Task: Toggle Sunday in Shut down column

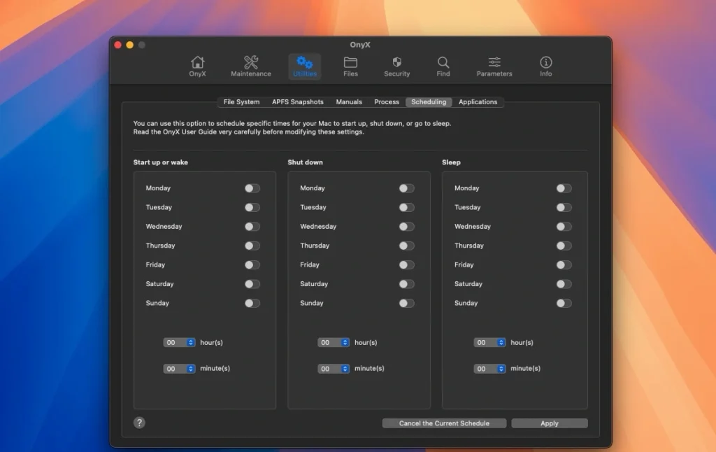Action: pos(406,304)
